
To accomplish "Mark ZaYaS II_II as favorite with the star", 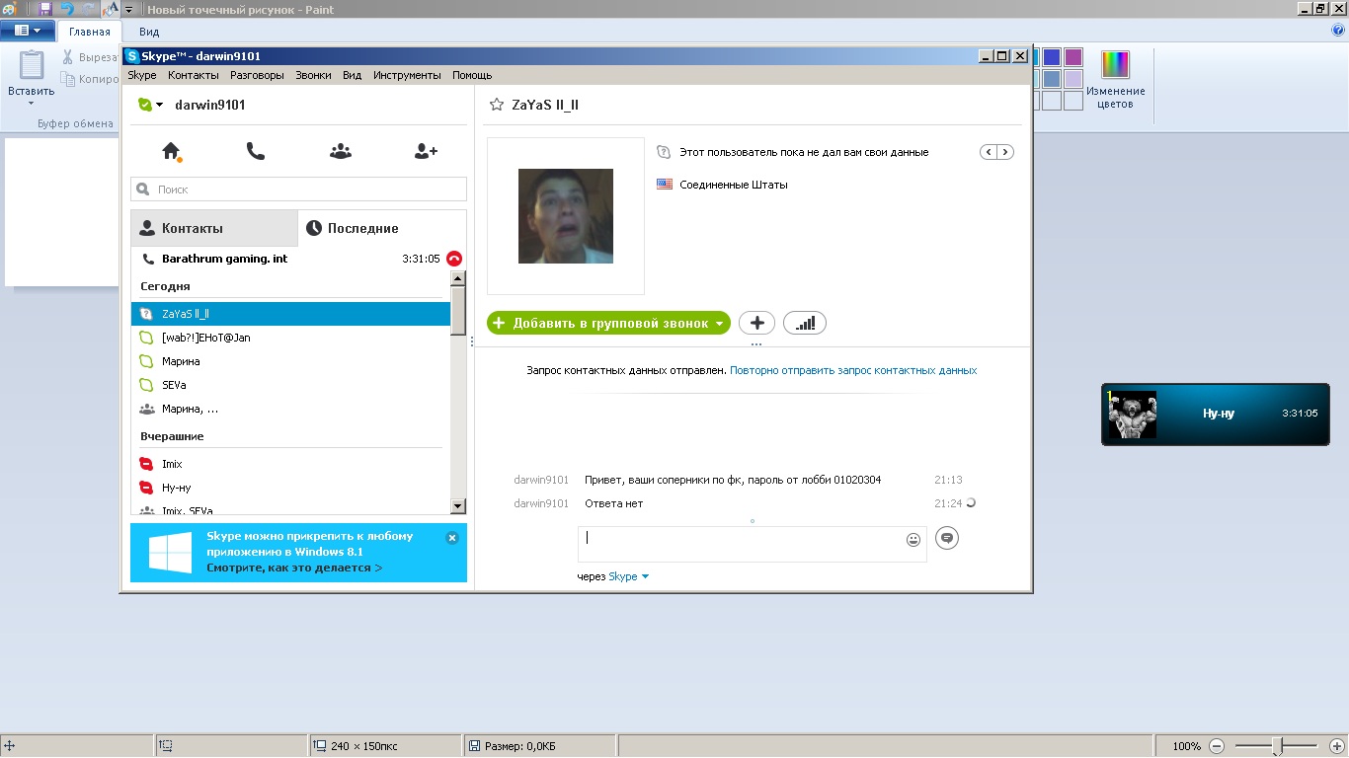I will (496, 105).
